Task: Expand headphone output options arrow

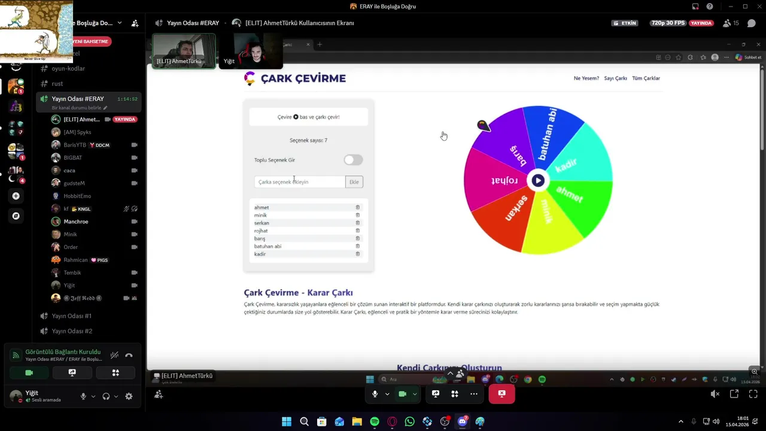Action: [116, 396]
